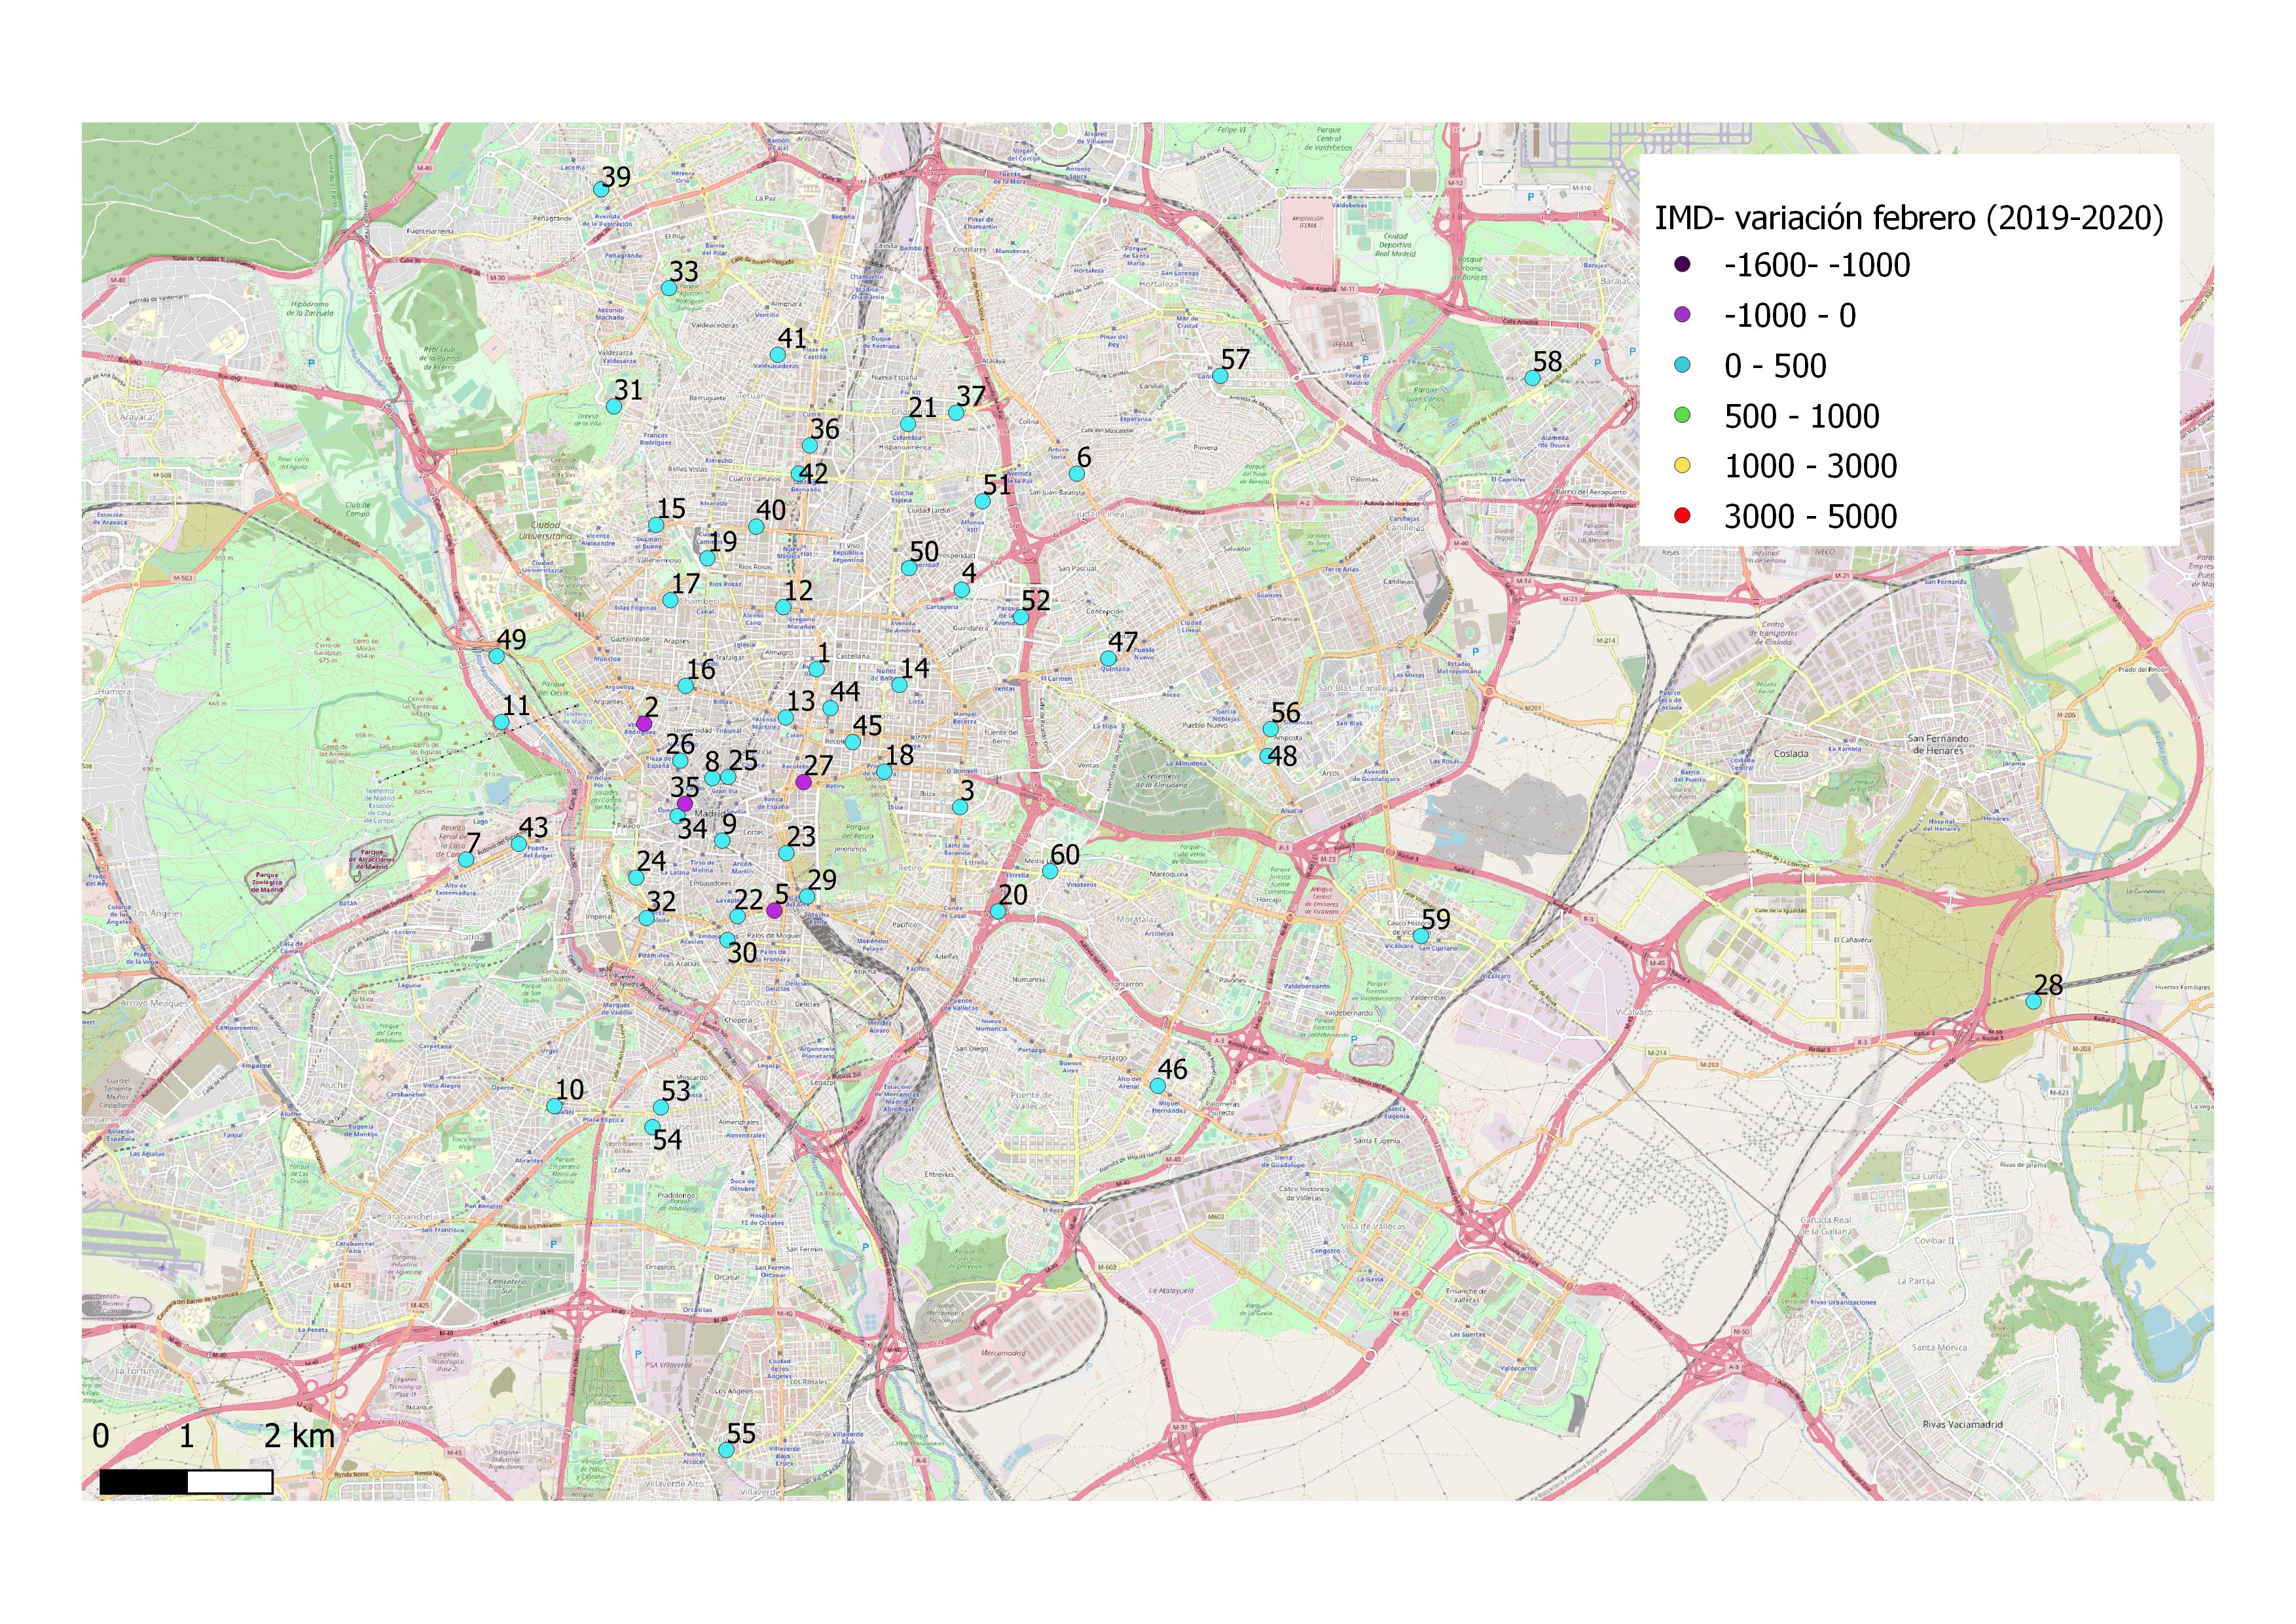
Task: Select the purple marker numbered 5
Action: pyautogui.click(x=774, y=910)
